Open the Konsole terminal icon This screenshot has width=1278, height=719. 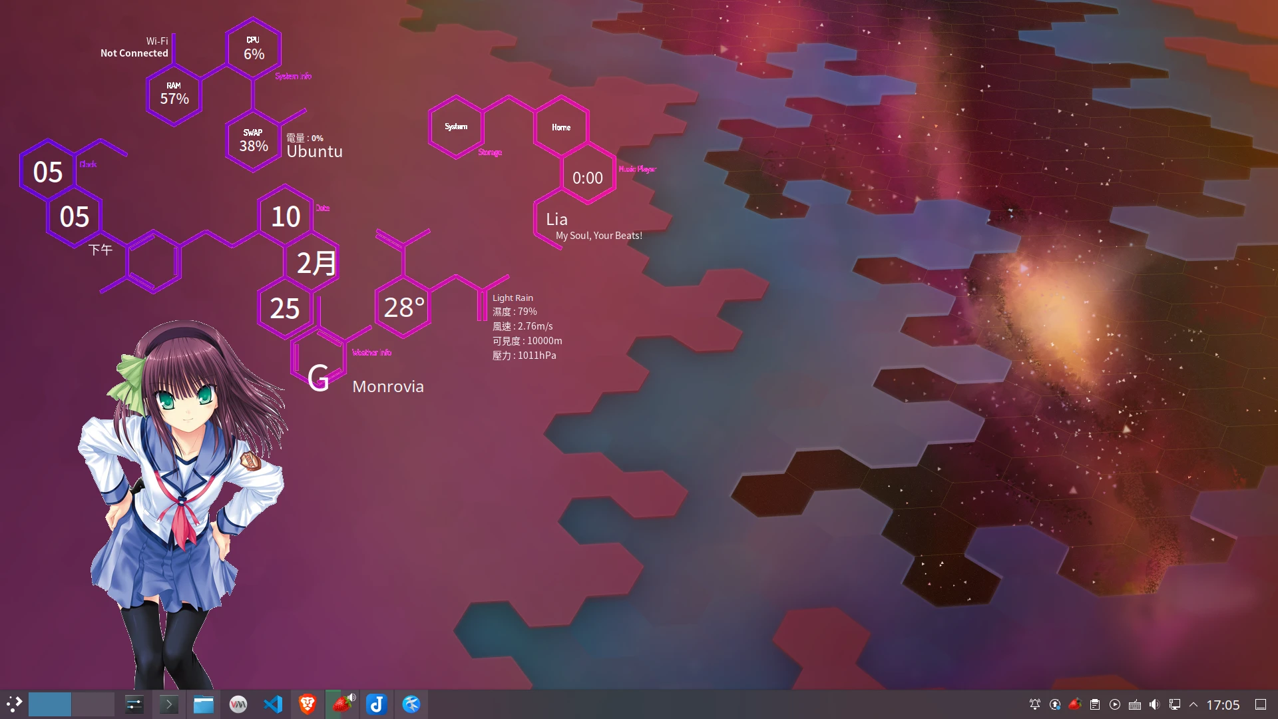(169, 704)
